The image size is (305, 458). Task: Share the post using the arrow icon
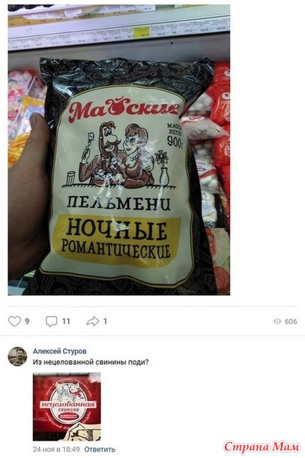click(93, 321)
